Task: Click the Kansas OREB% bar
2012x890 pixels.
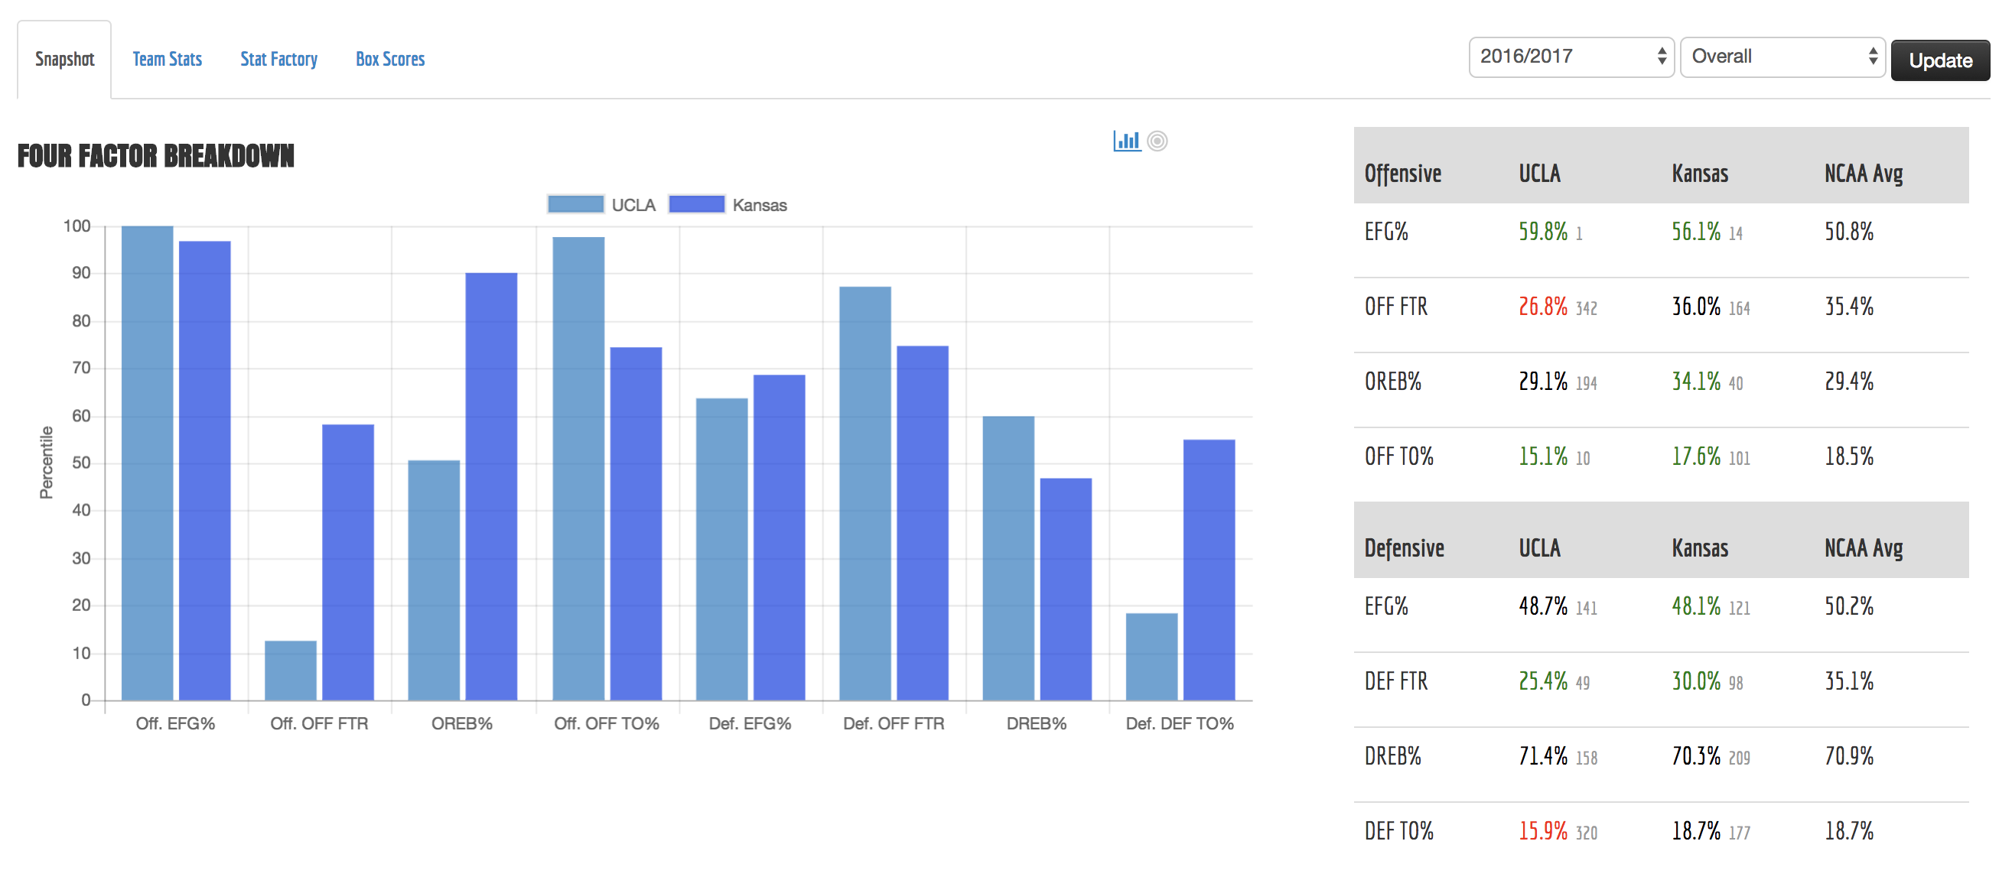Action: point(491,486)
